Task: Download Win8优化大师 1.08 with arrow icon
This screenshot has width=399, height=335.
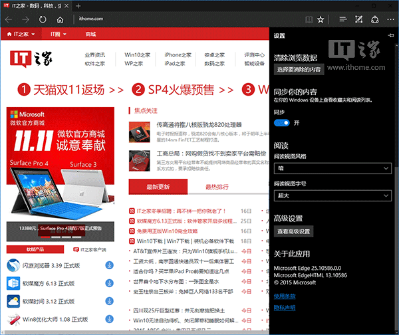Action: pyautogui.click(x=110, y=319)
